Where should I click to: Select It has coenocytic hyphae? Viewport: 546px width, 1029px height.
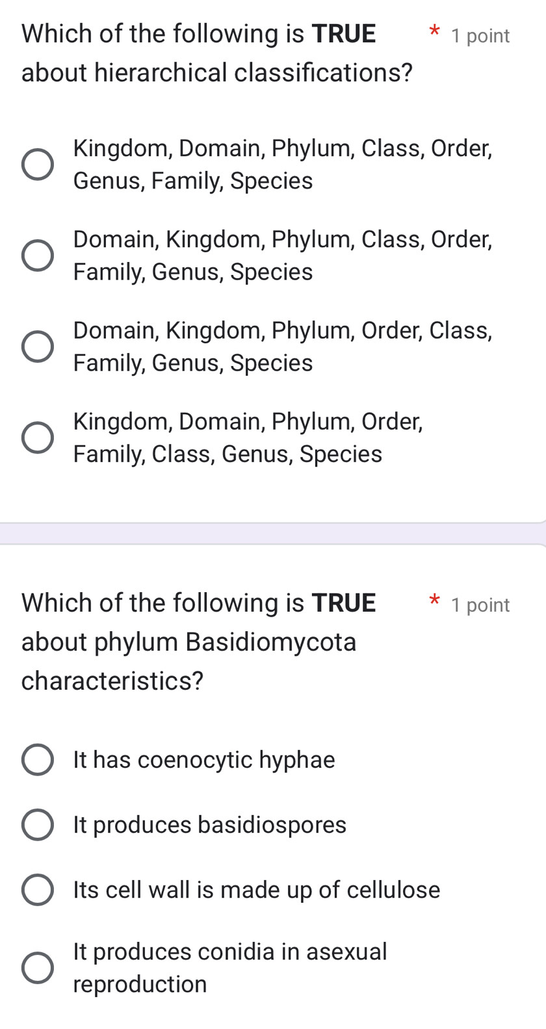coord(204,759)
